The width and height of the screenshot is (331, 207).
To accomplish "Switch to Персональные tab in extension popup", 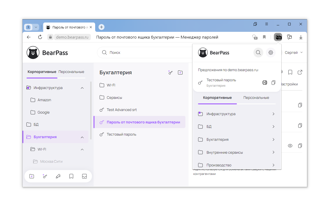I will point(256,98).
